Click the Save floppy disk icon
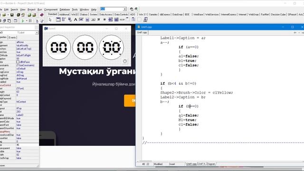The width and height of the screenshot is (304, 171). coord(12,15)
